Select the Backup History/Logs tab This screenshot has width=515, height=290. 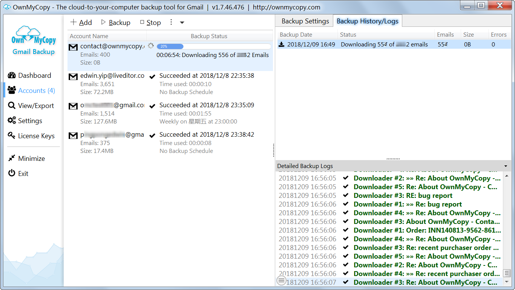(x=367, y=21)
